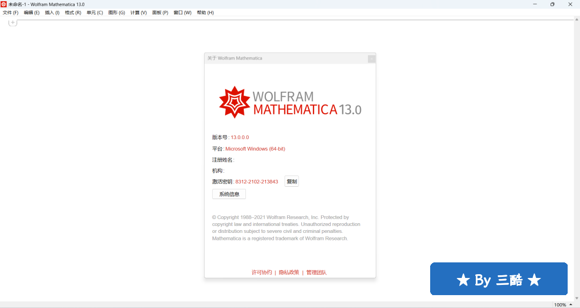Click the Mathematica app icon in title bar
This screenshot has height=308, width=580.
(4, 4)
